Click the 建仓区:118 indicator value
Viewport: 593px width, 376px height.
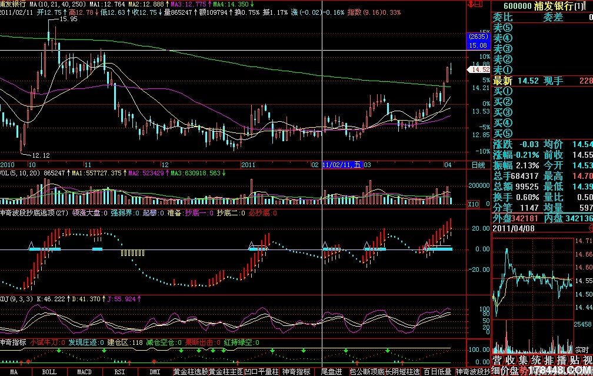(125, 342)
